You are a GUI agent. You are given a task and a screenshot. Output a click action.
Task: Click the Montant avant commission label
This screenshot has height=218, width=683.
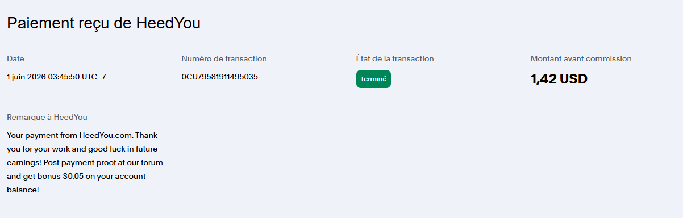[581, 58]
